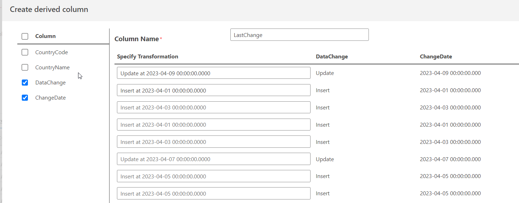Screen dimensions: 519x203
Task: Check the CountryCode column checkbox
Action: tap(25, 52)
